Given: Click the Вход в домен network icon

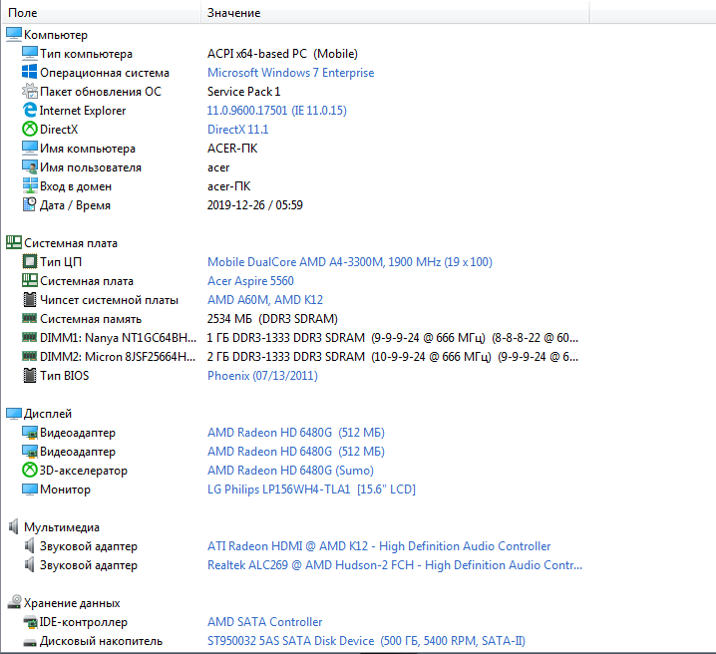Looking at the screenshot, I should (30, 185).
